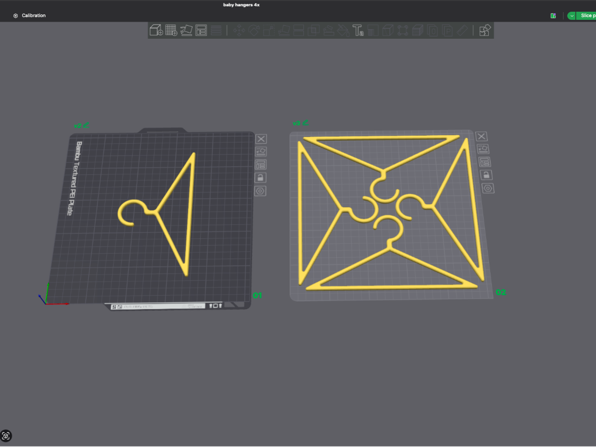Open the Assembly view puzzle icon

tap(485, 30)
